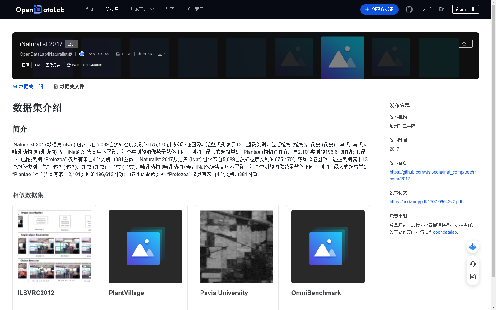Star the iNaturalist 2017 dataset
This screenshot has height=310, width=496.
pyautogui.click(x=466, y=44)
